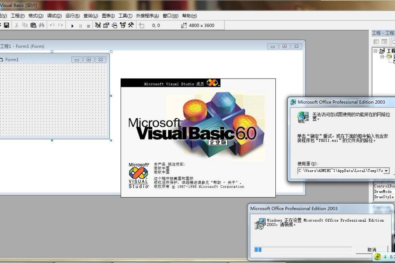The image size is (395, 263).
Task: Click the 4800 x 3600 size readout
Action: coord(202,26)
